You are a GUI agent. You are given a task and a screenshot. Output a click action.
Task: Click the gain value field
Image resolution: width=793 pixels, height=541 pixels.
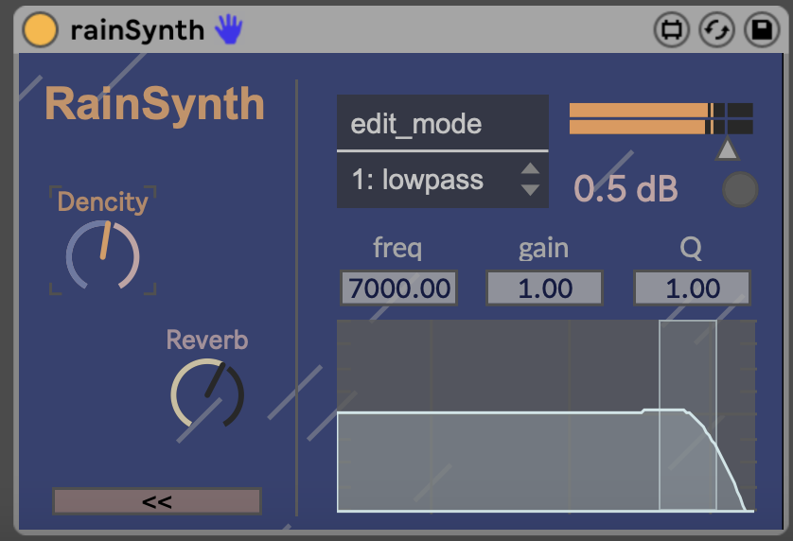(x=544, y=288)
